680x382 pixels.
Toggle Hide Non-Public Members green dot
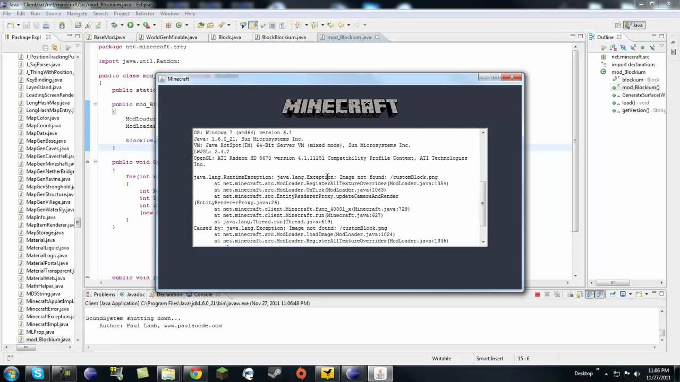pos(642,48)
